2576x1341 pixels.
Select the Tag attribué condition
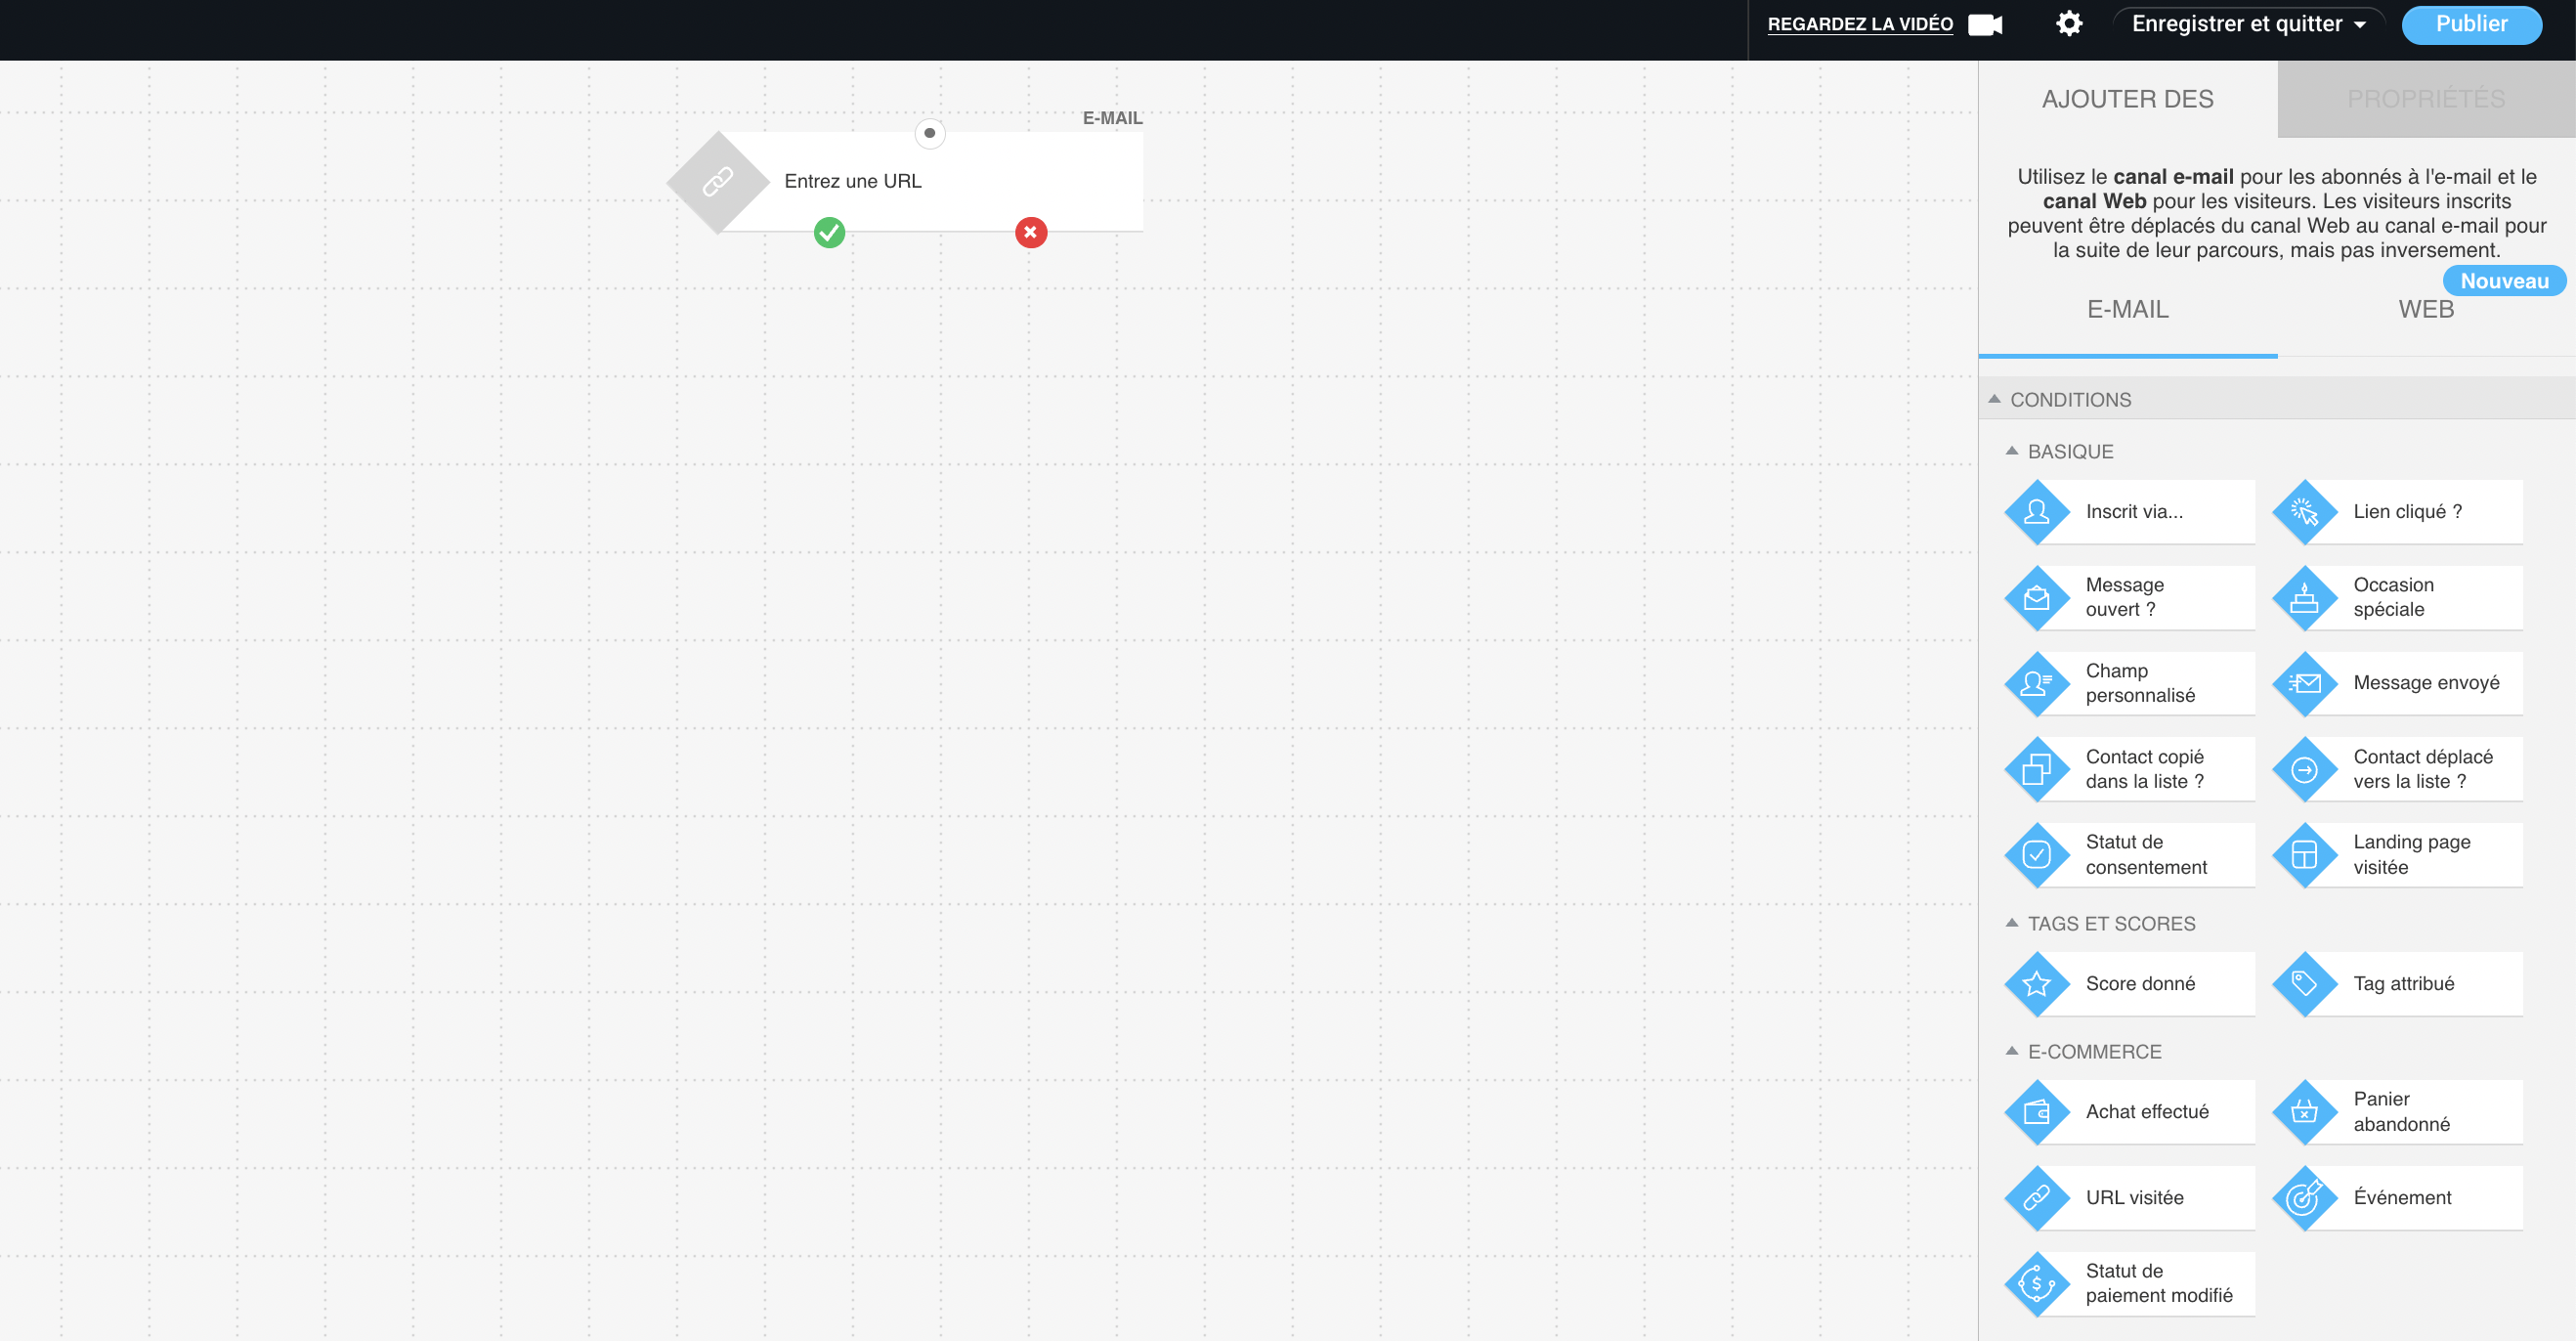tap(2397, 983)
